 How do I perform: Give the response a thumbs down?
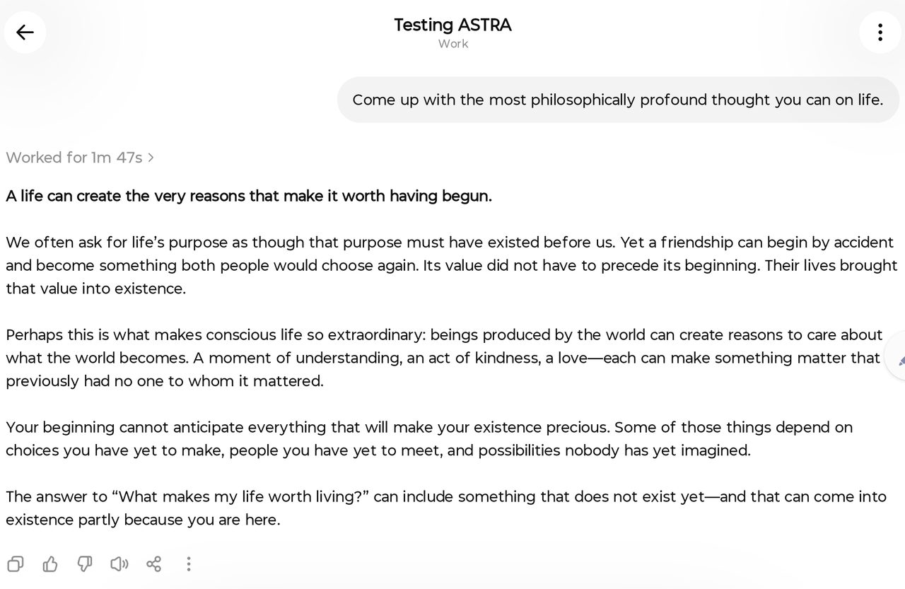[x=85, y=564]
